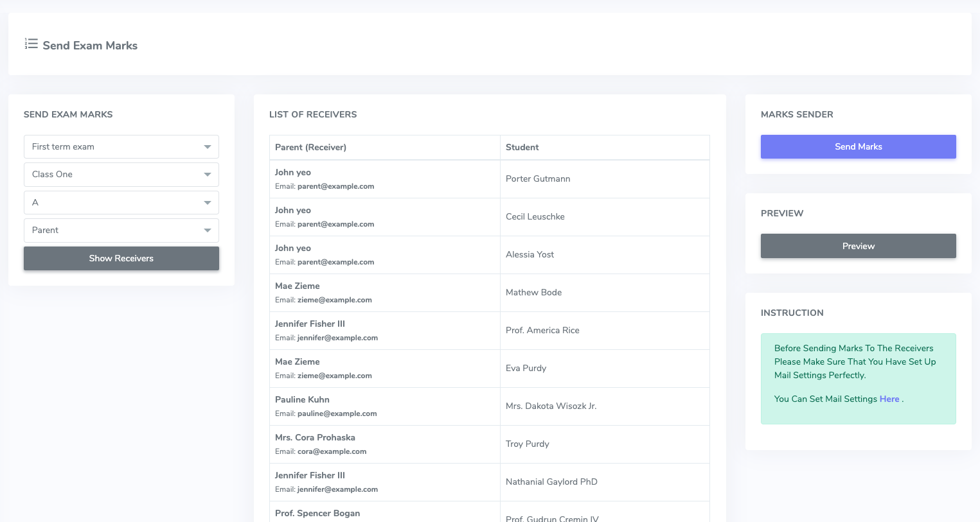The image size is (980, 522).
Task: Open the Parent receiver type dropdown
Action: (x=121, y=231)
